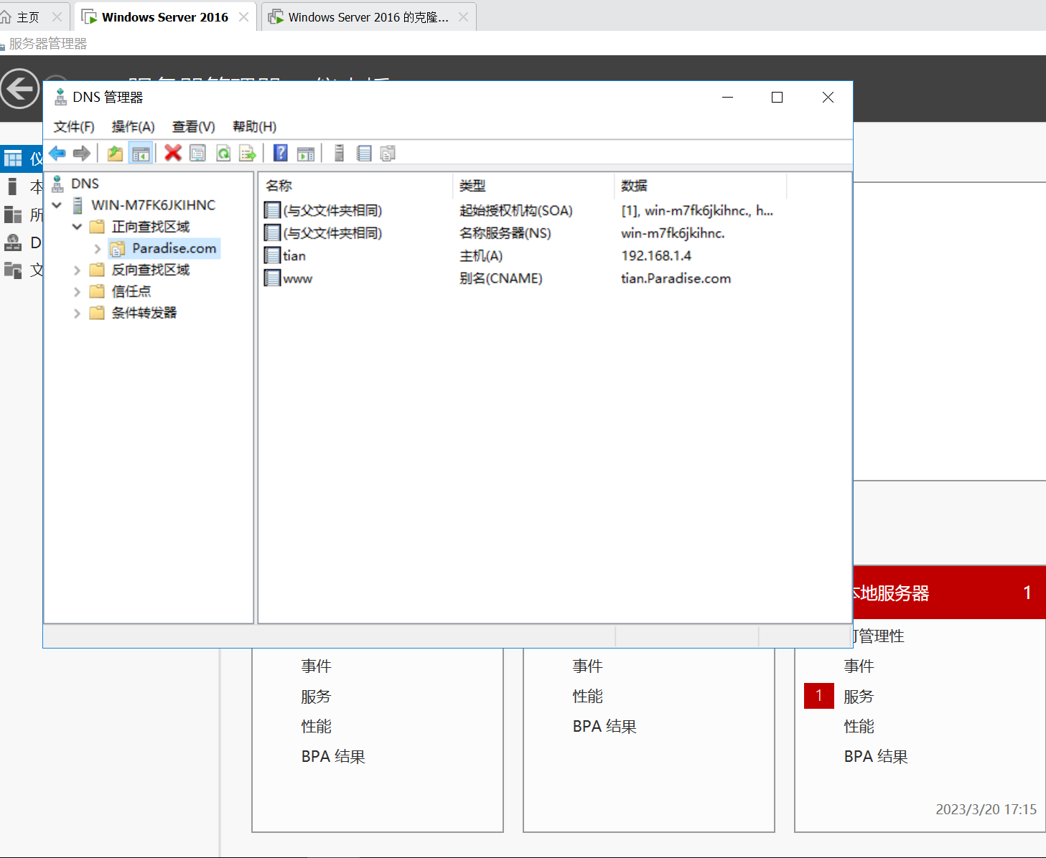Image resolution: width=1046 pixels, height=858 pixels.
Task: Expand the Paradise.com zone node
Action: (98, 248)
